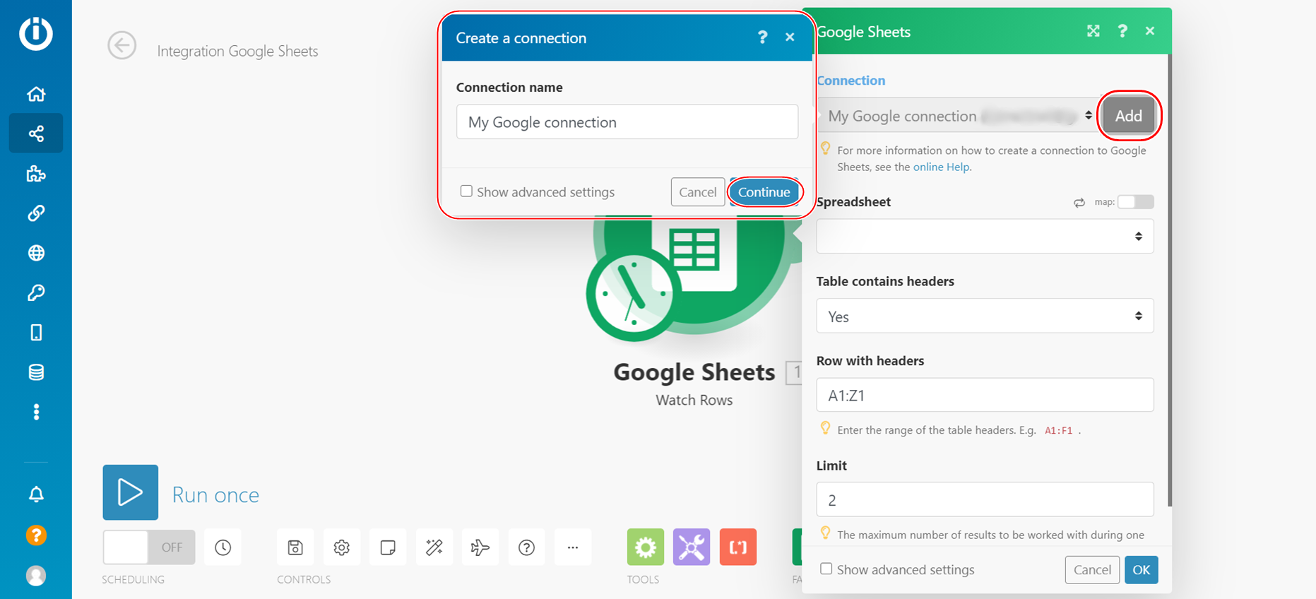Check Show advanced settings in Google Sheets panel
This screenshot has width=1316, height=599.
pos(826,569)
